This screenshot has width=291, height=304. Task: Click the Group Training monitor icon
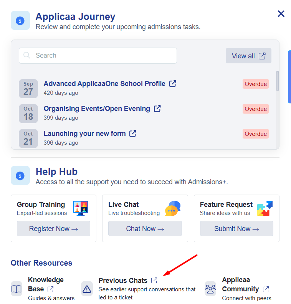click(81, 208)
